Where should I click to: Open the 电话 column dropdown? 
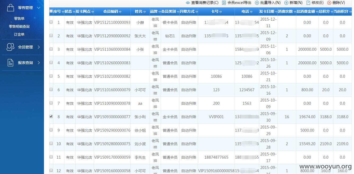(251, 12)
